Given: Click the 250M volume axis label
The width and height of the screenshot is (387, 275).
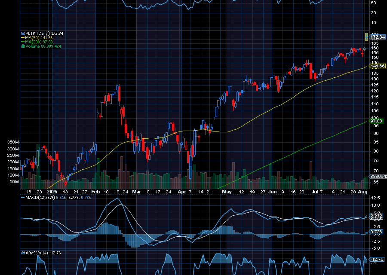Looking at the screenshot, I should coord(13,156).
